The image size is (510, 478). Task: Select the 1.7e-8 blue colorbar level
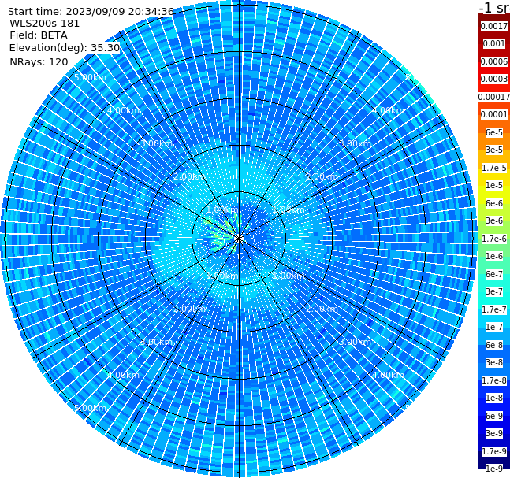pyautogui.click(x=494, y=380)
